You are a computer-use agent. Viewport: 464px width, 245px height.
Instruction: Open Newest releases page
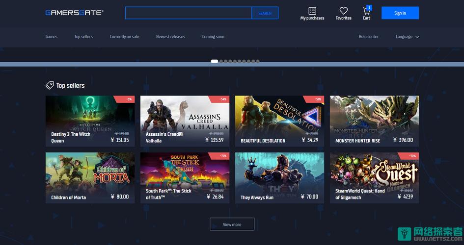coord(170,37)
